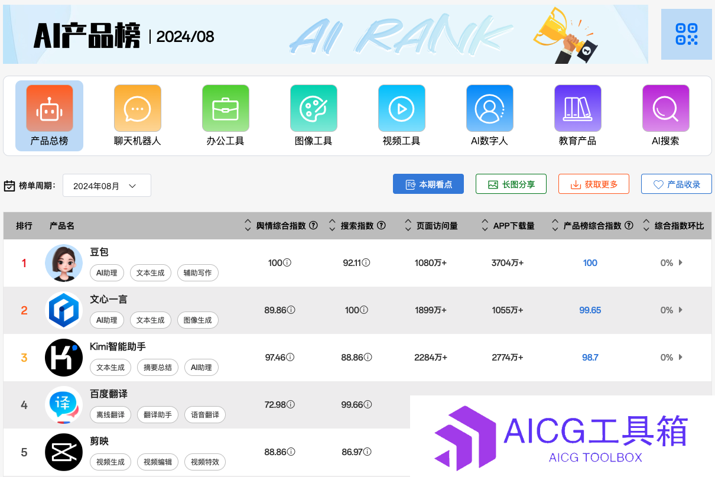Click help icon next to 舆情综合指数
Screen dimensions: 715x477
tap(314, 225)
